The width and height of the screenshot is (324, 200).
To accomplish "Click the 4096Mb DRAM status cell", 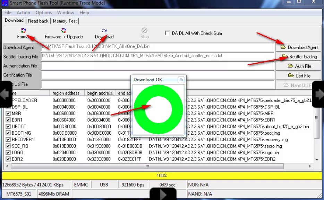I will click(54, 194).
